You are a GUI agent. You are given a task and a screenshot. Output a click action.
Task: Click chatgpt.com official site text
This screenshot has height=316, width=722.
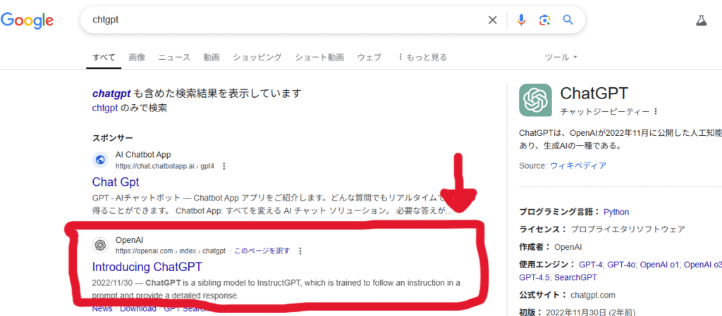click(592, 295)
